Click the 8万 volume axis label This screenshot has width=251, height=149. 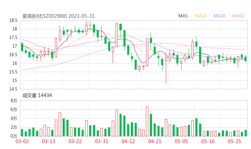(x=14, y=101)
